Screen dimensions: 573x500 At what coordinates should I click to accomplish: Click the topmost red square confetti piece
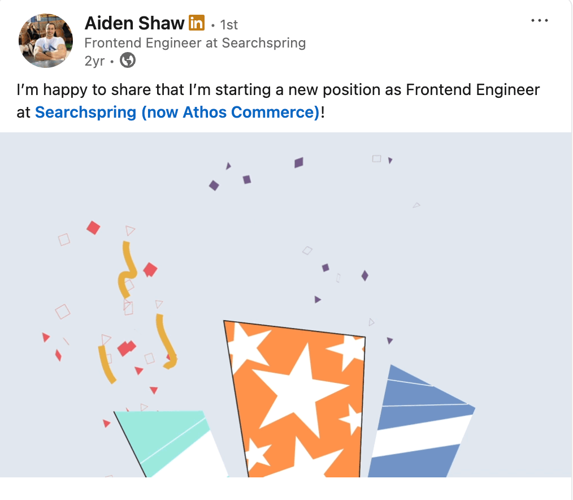(93, 227)
